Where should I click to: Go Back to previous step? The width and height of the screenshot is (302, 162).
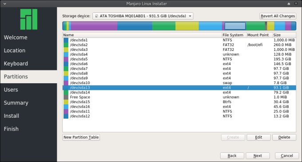[232, 156]
